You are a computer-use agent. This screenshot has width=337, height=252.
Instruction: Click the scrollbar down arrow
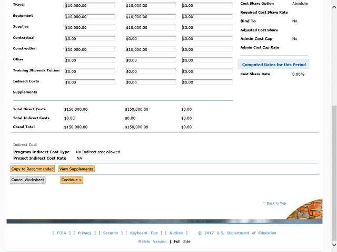[x=334, y=245]
